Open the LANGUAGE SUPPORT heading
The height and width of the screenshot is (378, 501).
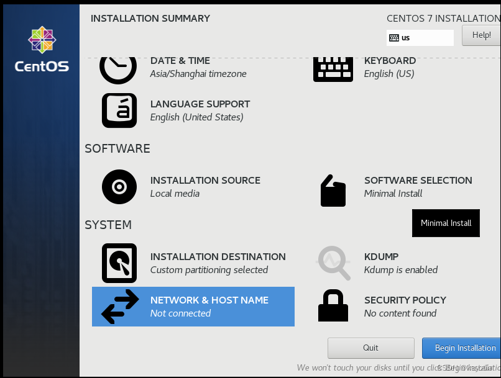click(200, 104)
